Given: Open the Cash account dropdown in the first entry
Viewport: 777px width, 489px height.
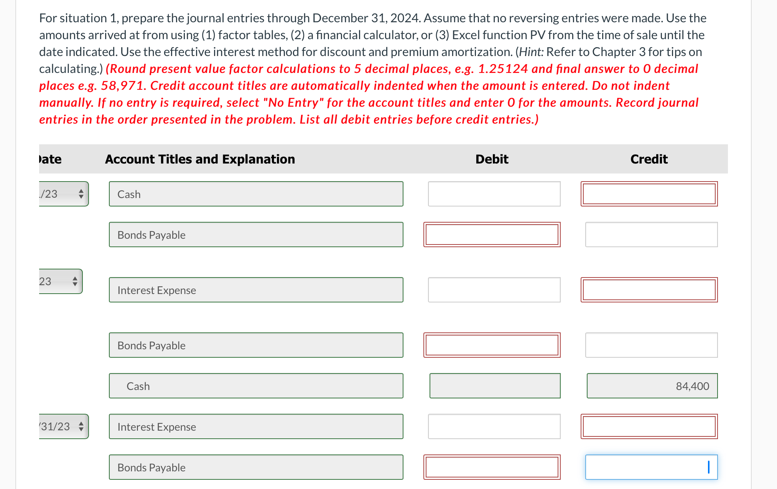Looking at the screenshot, I should point(255,194).
